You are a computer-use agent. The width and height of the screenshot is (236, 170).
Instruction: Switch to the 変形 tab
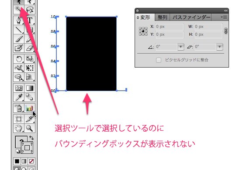pyautogui.click(x=145, y=17)
